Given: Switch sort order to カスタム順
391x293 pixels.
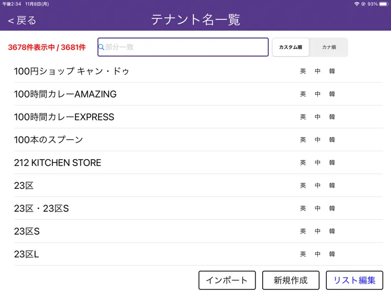Looking at the screenshot, I should click(x=291, y=47).
